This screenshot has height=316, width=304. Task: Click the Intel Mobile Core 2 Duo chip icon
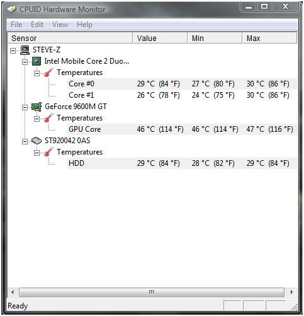(x=37, y=61)
